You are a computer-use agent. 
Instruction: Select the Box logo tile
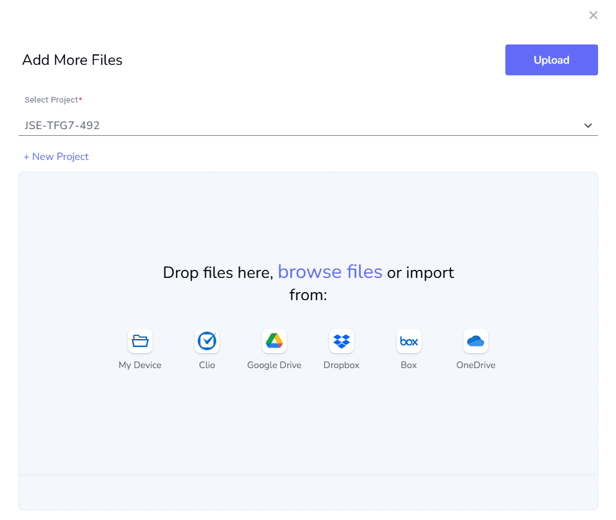[x=408, y=341]
